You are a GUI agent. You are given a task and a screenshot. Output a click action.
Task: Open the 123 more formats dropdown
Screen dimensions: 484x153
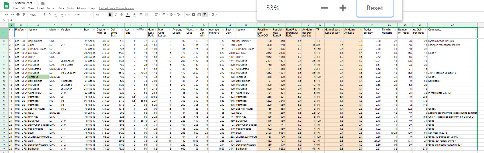point(68,15)
